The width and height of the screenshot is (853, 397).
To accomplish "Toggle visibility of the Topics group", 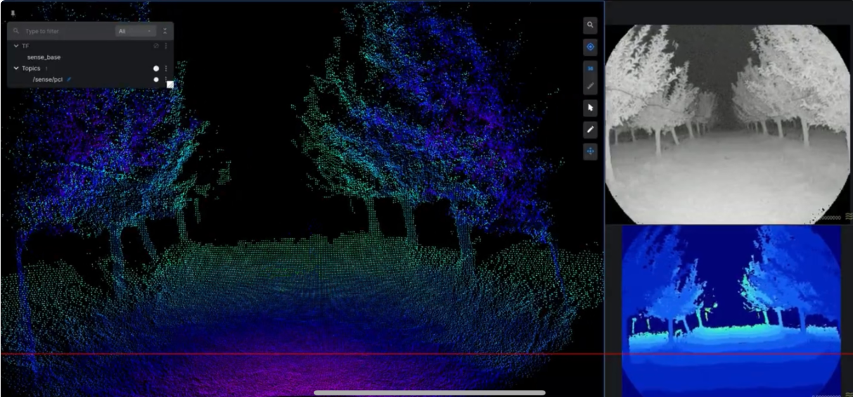I will (156, 68).
